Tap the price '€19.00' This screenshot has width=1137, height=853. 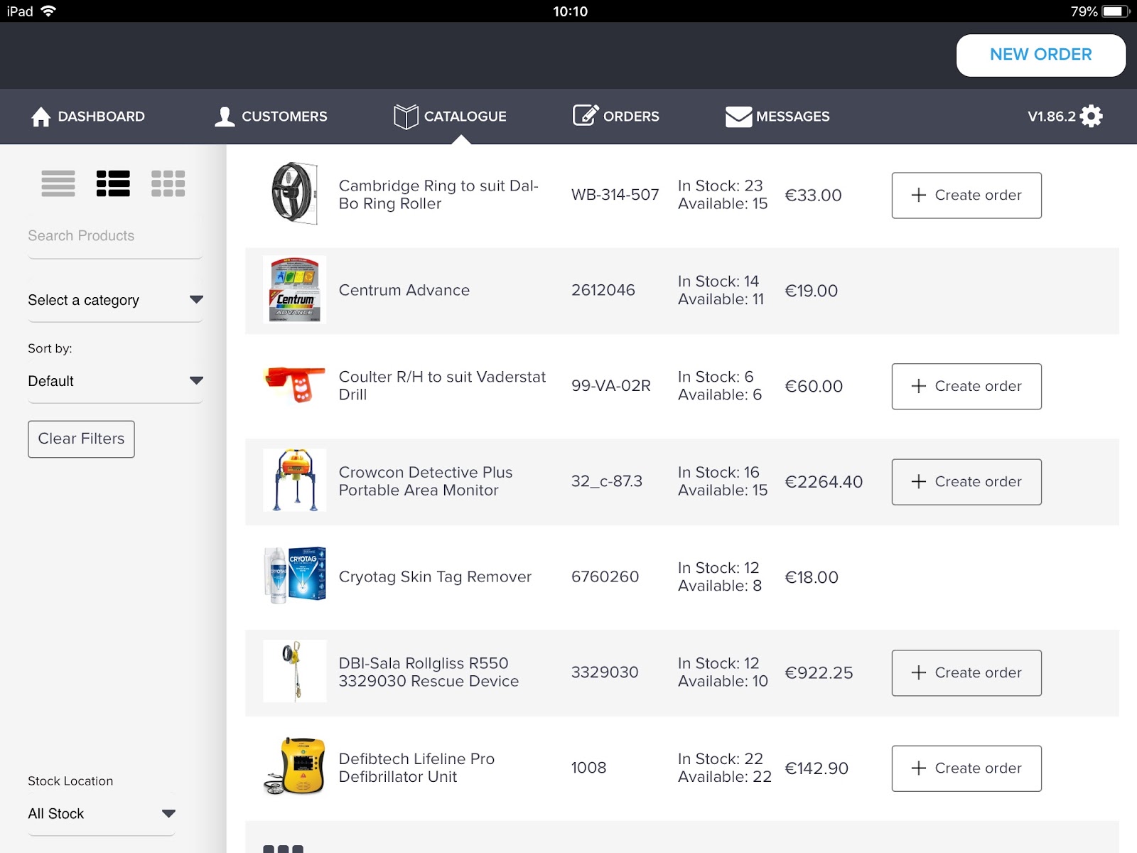click(x=812, y=291)
